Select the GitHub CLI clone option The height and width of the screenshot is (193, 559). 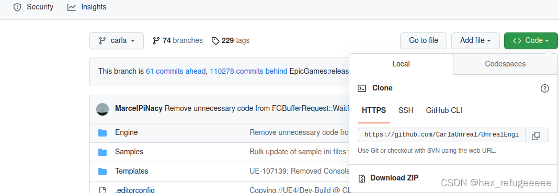click(444, 110)
